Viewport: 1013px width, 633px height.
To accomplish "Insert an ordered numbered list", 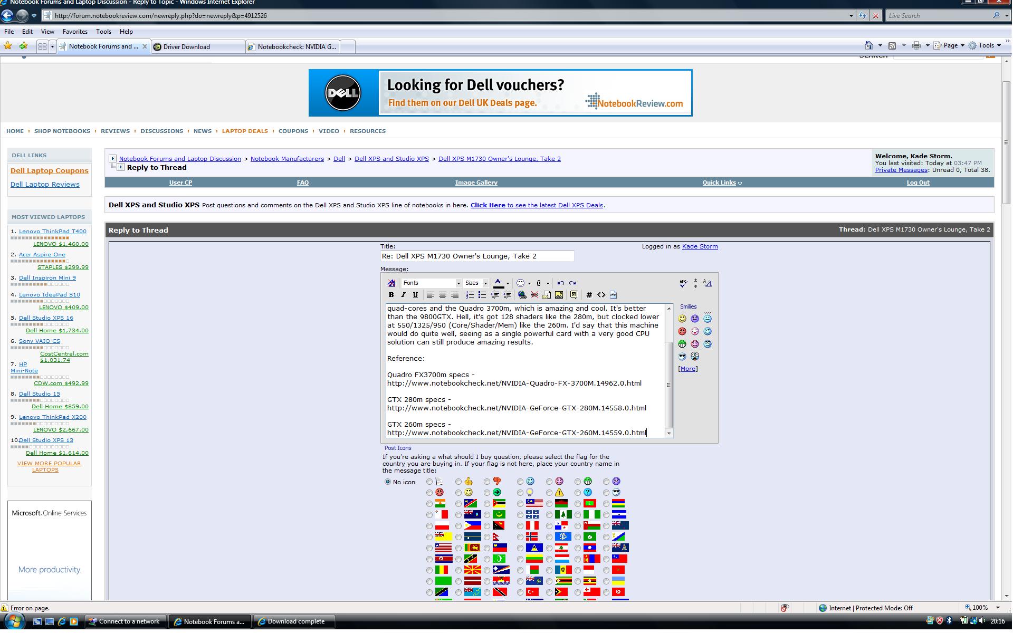I will click(x=470, y=295).
